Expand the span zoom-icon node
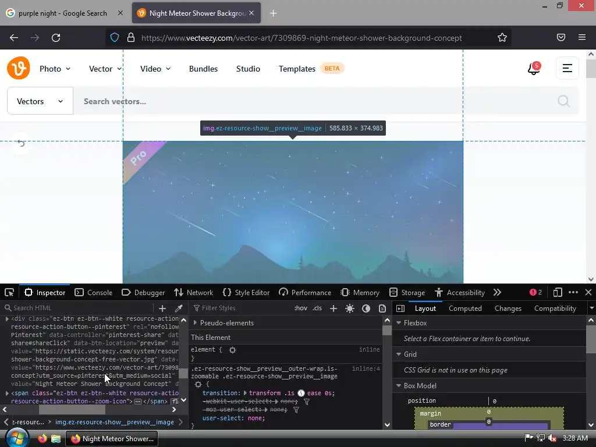Screen dimensions: 596x447 tap(7, 393)
